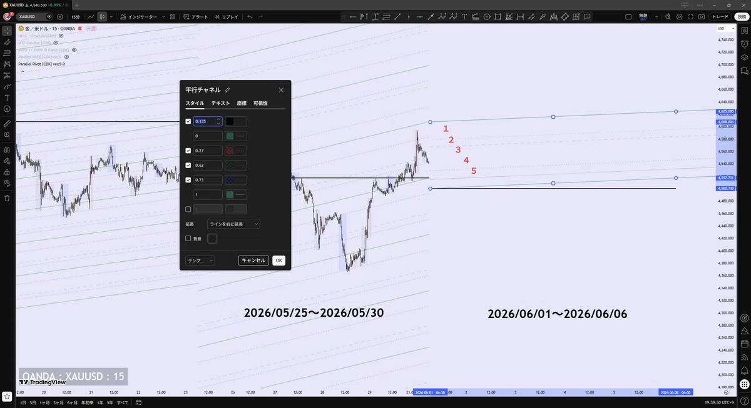Toggle visibility of MTF Candles indicator
Viewport: 751px width, 408px height.
pyautogui.click(x=57, y=43)
